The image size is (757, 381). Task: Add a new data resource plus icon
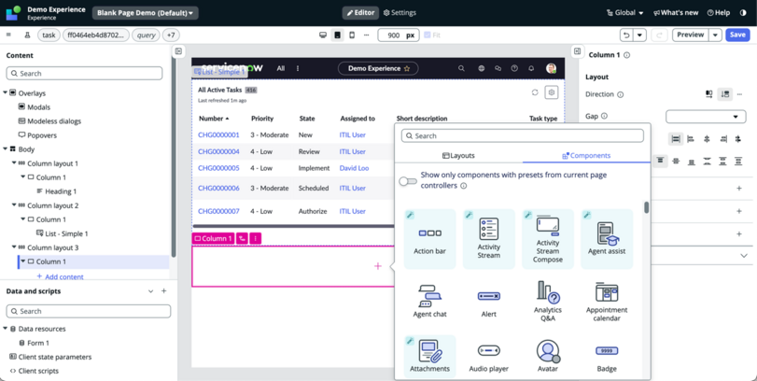click(163, 291)
